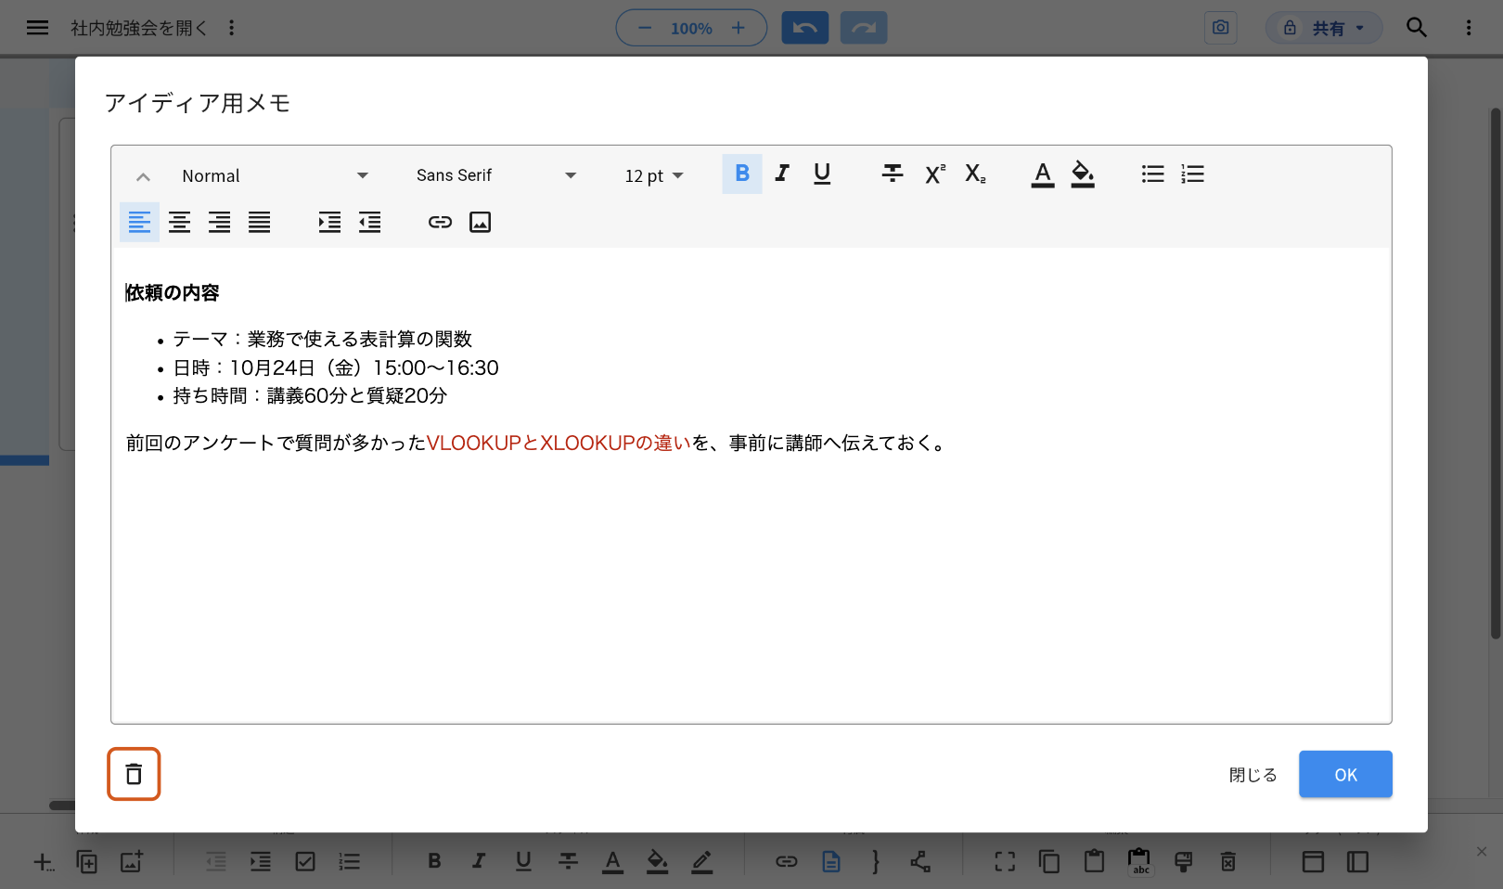Viewport: 1503px width, 889px height.
Task: Insert an image in the memo
Action: (x=480, y=222)
